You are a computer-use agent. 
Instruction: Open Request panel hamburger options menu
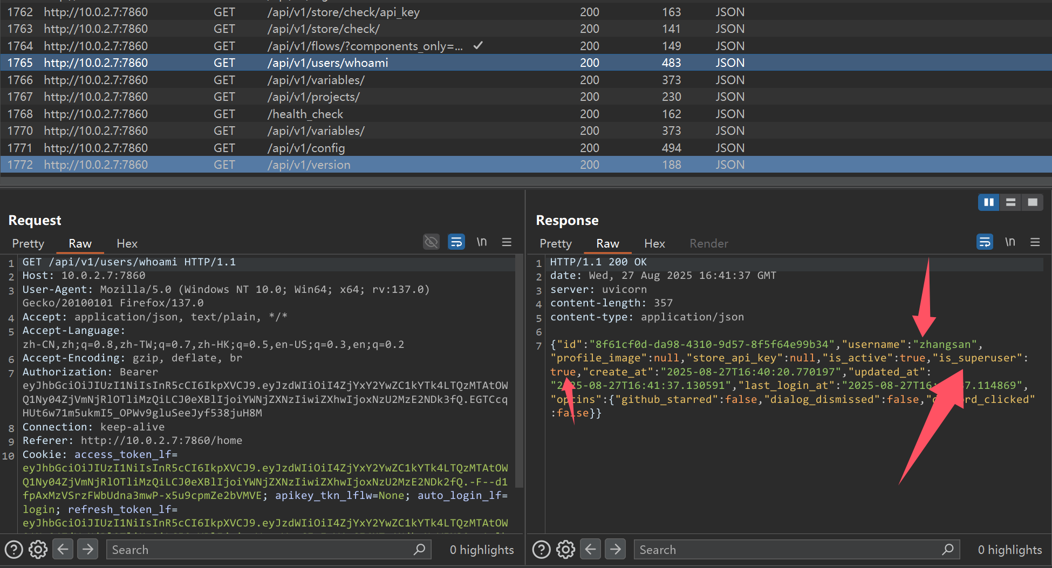[507, 242]
